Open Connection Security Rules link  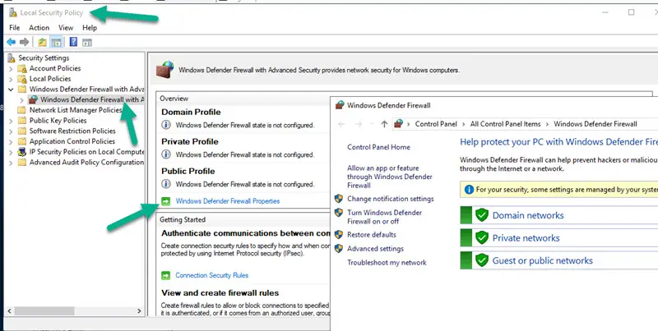coord(212,275)
